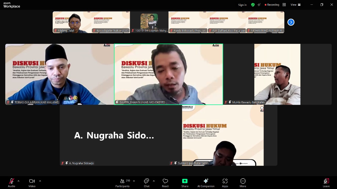Click the Sign in link

tap(242, 4)
